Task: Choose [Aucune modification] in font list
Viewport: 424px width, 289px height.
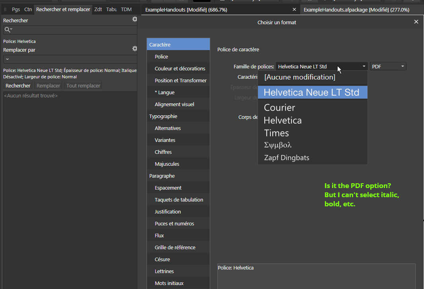Action: (313, 77)
